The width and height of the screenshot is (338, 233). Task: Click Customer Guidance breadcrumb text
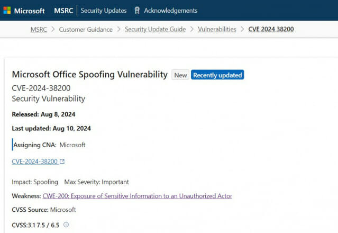[x=86, y=29]
